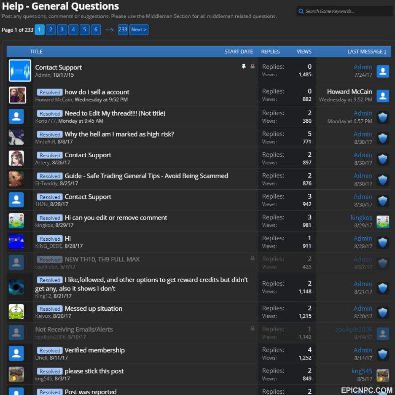The width and height of the screenshot is (395, 395).
Task: Click the Search Game Keywords field
Action: coord(344,11)
